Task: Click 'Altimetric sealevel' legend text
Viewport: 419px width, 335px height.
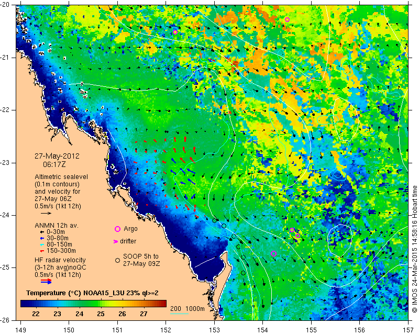Action: [x=61, y=177]
